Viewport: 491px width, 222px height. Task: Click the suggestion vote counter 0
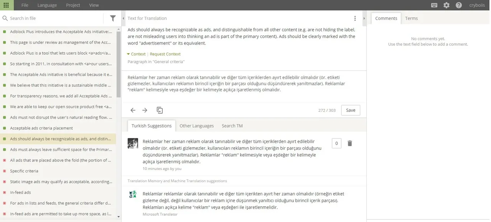(x=336, y=143)
